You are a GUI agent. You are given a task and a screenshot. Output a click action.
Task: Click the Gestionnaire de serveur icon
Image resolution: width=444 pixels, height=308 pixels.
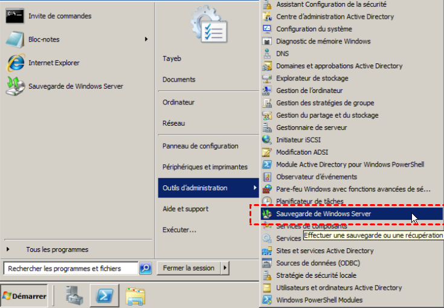click(x=267, y=127)
